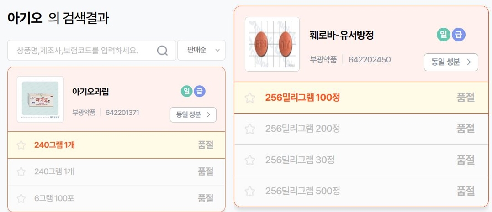The image size is (492, 212).
Task: Star the 256밀리그램 30정 option
Action: point(250,160)
